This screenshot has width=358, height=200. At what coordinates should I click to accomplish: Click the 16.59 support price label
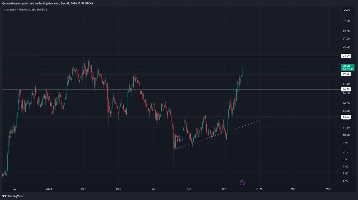coord(346,89)
